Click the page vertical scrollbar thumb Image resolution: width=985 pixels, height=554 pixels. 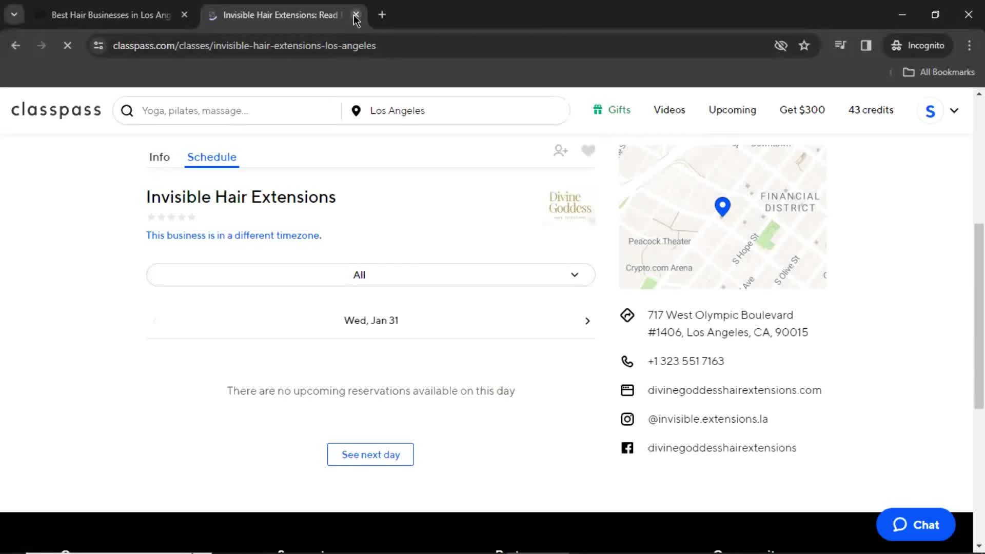coord(979,315)
